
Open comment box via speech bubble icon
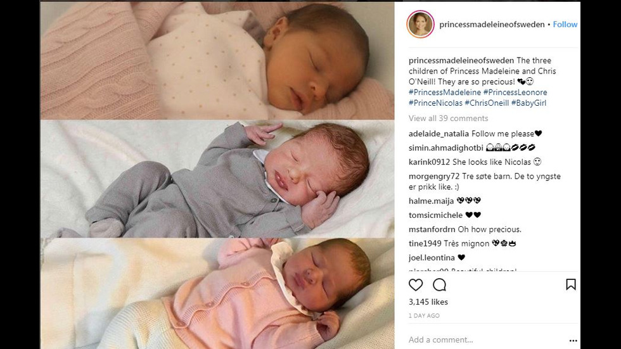pyautogui.click(x=439, y=285)
